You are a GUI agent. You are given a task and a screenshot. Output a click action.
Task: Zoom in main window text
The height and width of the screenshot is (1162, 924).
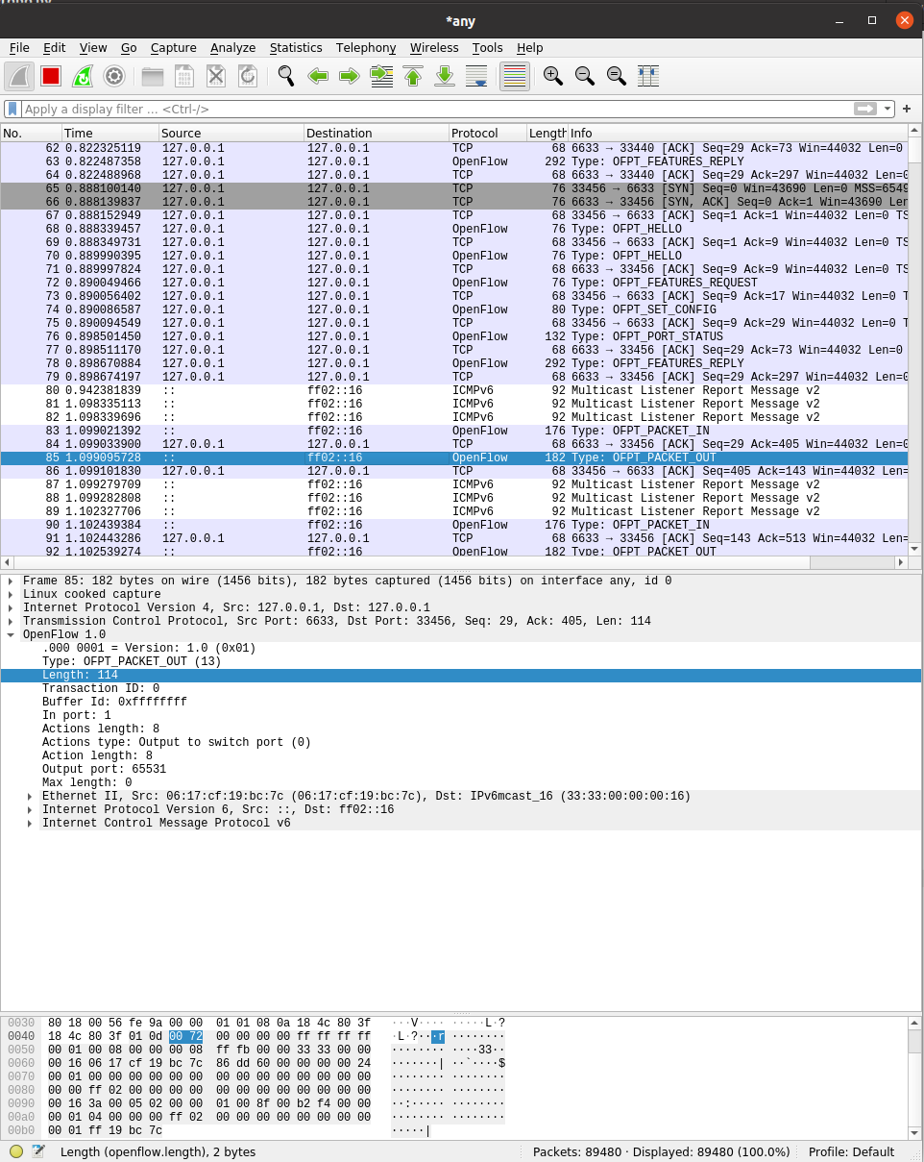[552, 76]
